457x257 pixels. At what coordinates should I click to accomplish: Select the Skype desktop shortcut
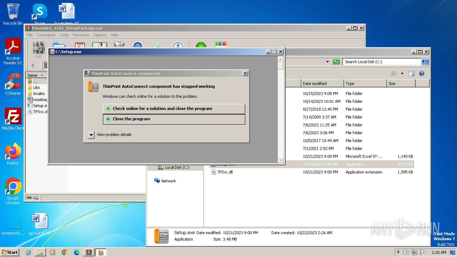39,14
